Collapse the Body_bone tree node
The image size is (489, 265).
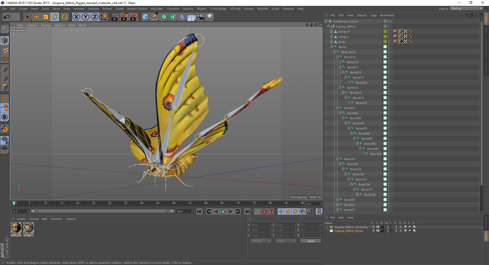pyautogui.click(x=334, y=52)
